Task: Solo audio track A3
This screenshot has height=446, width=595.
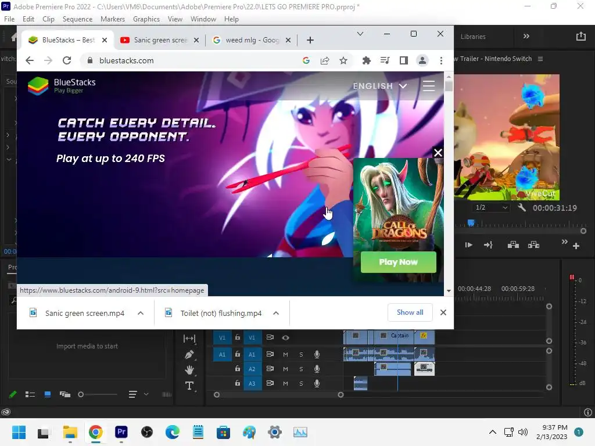Action: pos(301,383)
